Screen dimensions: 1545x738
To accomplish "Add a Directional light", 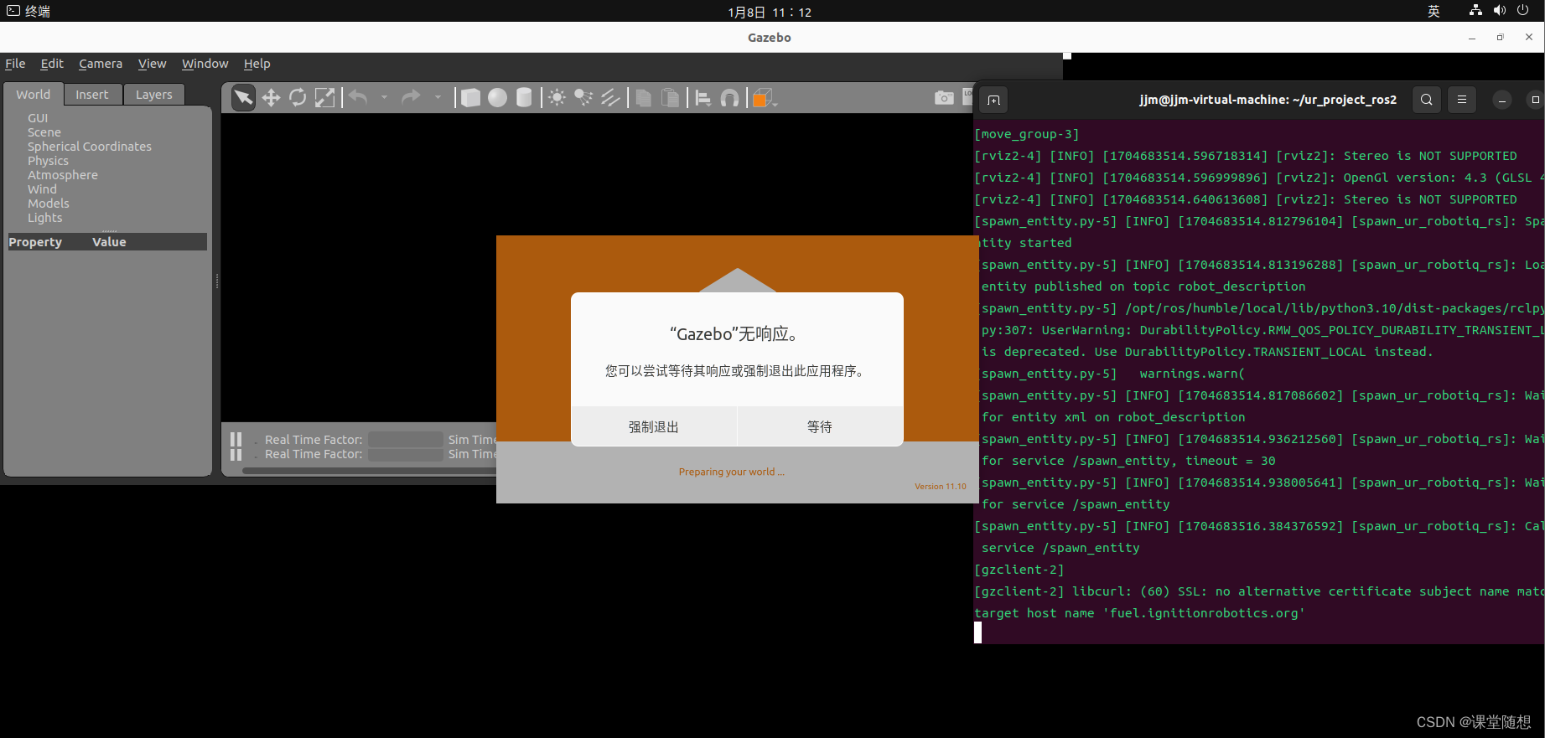I will [x=610, y=98].
